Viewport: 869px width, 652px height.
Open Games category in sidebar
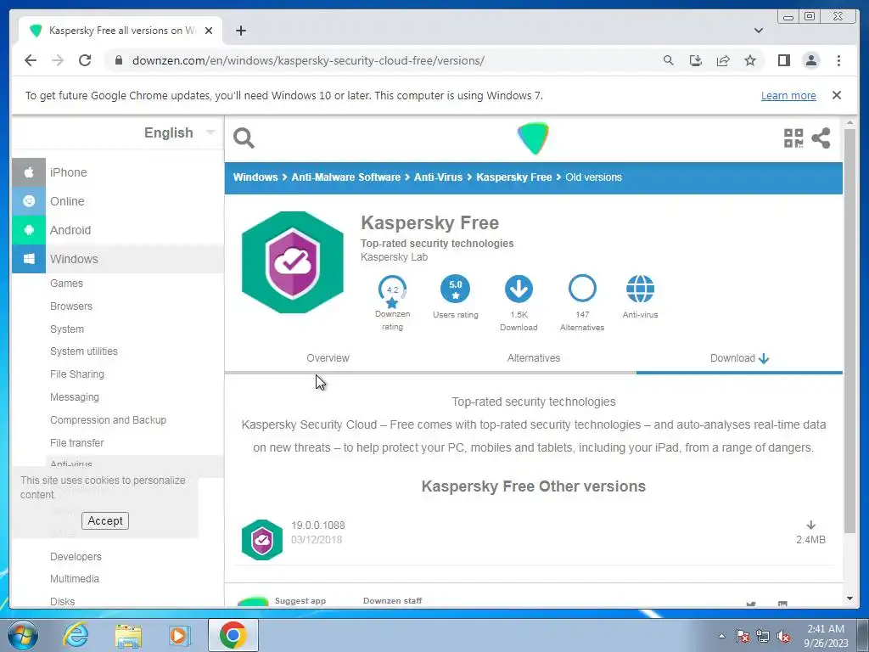pyautogui.click(x=66, y=284)
